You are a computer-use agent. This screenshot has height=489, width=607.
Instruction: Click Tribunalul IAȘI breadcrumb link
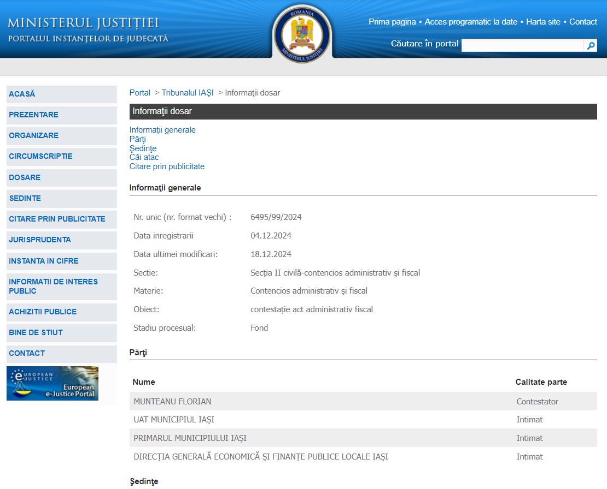point(188,93)
